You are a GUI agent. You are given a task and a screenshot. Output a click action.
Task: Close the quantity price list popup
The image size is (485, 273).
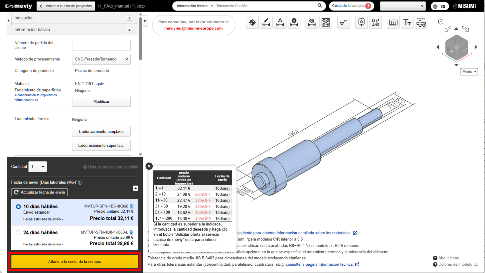pos(149,166)
